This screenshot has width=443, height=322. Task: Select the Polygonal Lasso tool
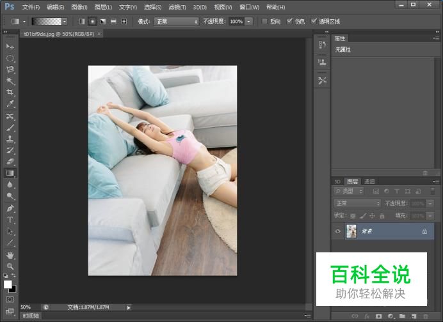point(10,70)
